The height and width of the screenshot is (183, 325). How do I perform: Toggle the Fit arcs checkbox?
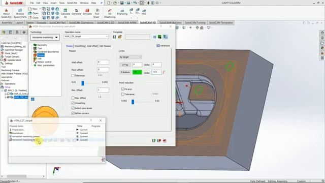(123, 89)
